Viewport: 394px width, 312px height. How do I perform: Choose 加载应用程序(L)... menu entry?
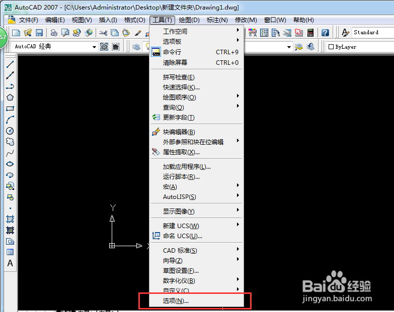coord(196,167)
